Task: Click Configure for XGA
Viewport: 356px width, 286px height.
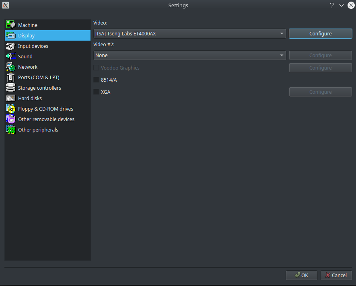Action: [320, 92]
